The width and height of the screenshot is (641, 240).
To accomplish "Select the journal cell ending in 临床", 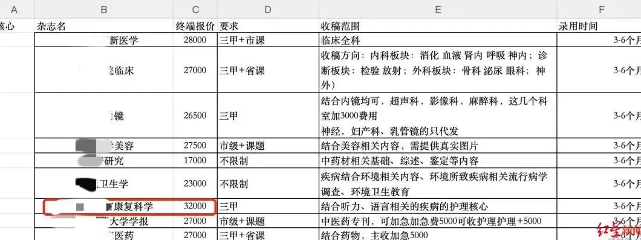I will (x=104, y=70).
